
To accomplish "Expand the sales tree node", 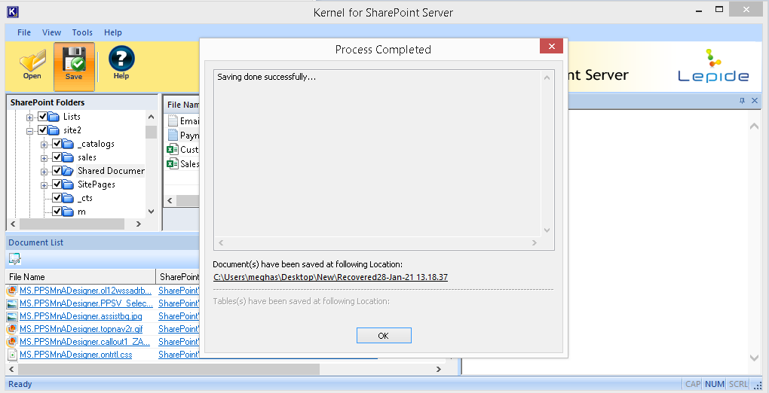I will 44,158.
